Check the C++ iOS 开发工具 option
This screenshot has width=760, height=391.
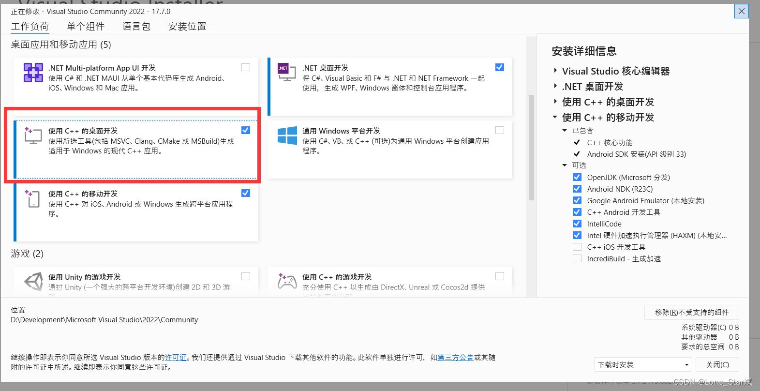[x=577, y=247]
